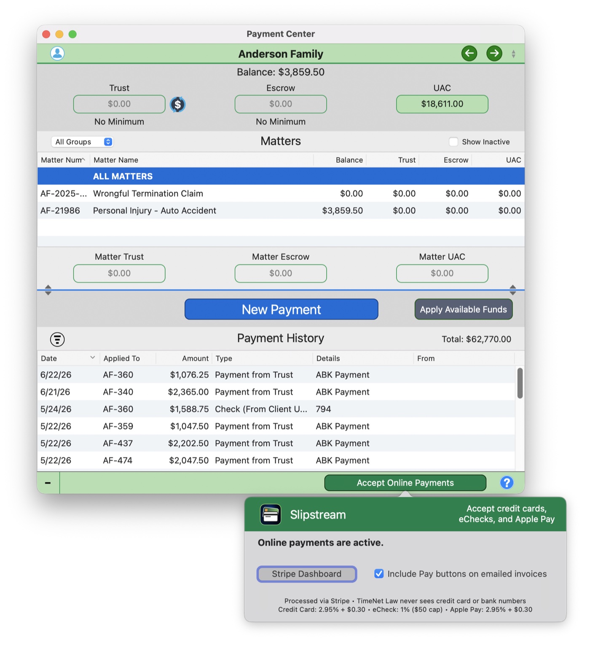Click the Type column header
This screenshot has width=590, height=648.
coord(262,358)
